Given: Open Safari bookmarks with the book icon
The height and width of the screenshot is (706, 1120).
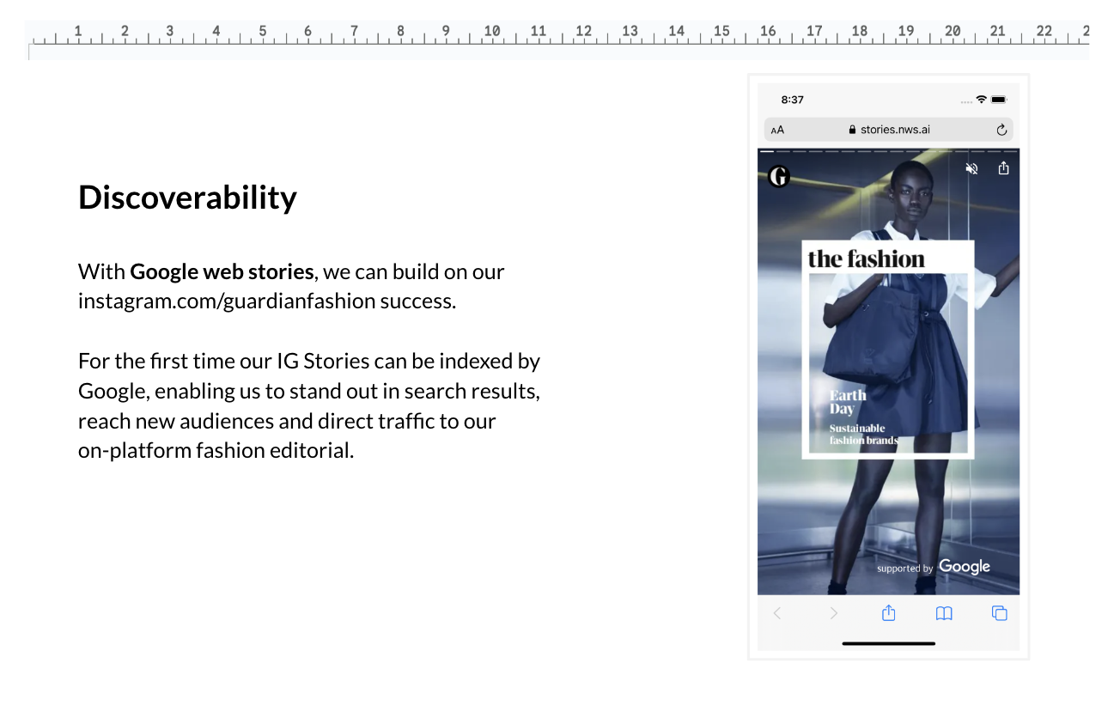Looking at the screenshot, I should 944,613.
